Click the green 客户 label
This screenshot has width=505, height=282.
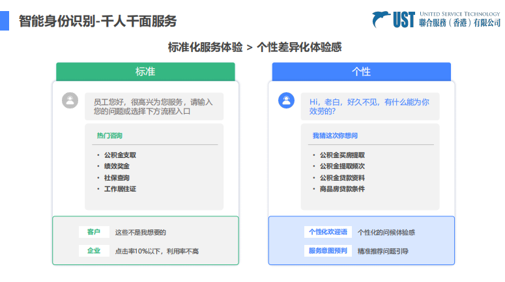(94, 232)
